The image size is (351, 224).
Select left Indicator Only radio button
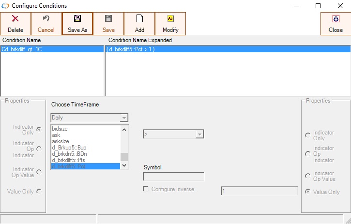pyautogui.click(x=39, y=129)
